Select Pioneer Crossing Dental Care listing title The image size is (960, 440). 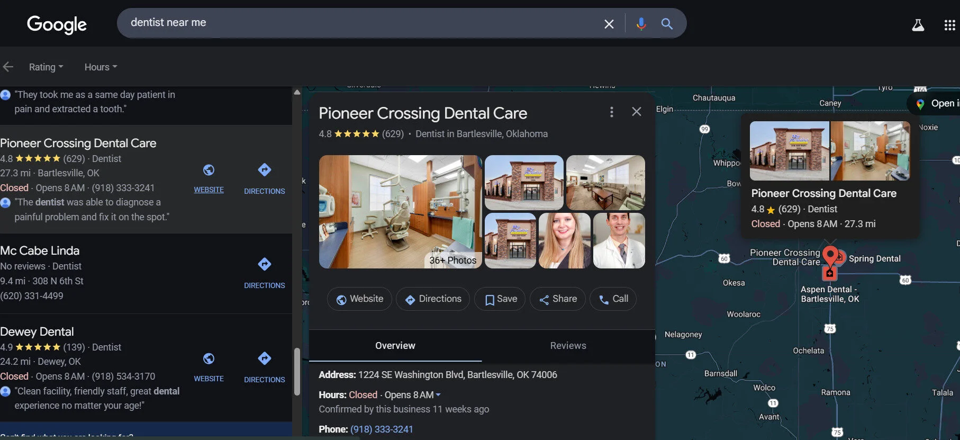click(78, 143)
